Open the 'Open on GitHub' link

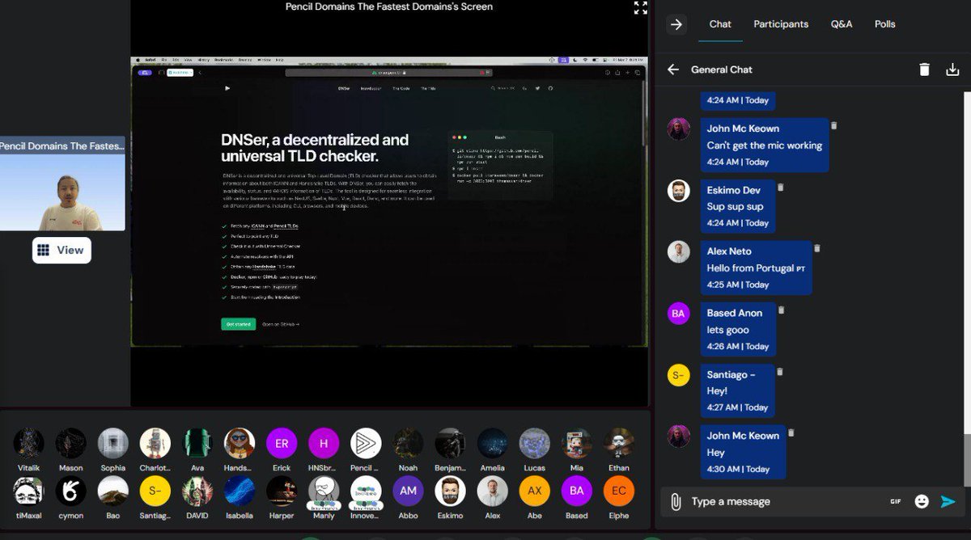point(280,324)
